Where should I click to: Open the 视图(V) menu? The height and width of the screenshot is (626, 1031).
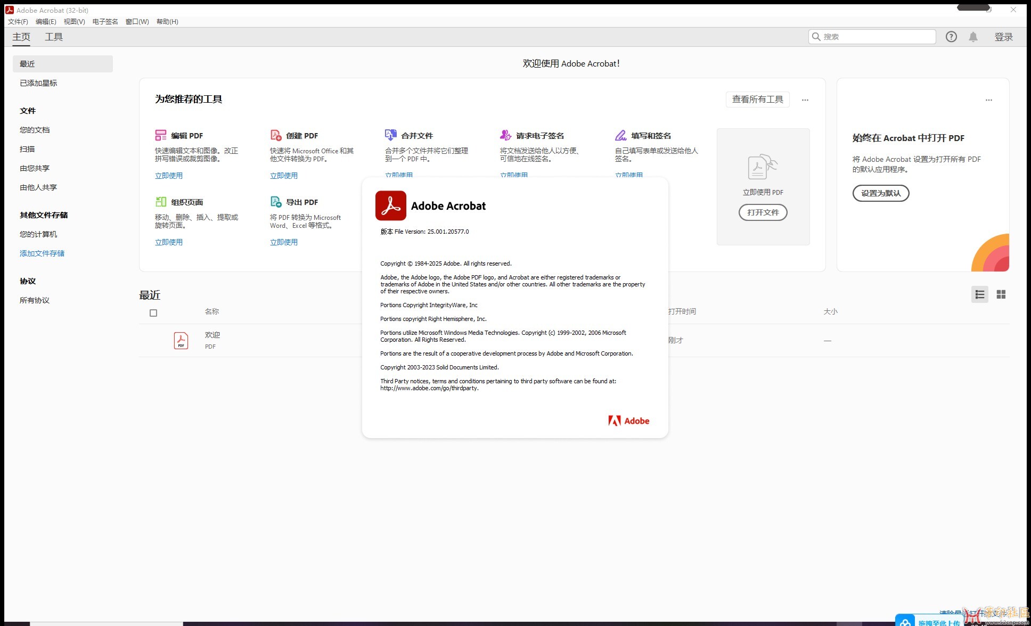(75, 22)
